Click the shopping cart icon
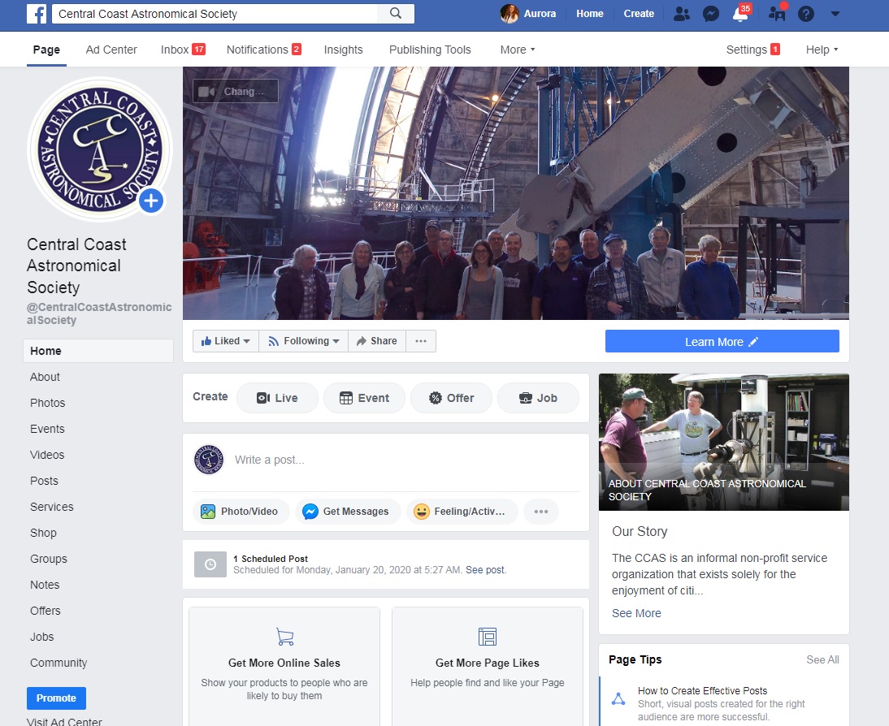Viewport: 889px width, 726px height. pyautogui.click(x=284, y=637)
